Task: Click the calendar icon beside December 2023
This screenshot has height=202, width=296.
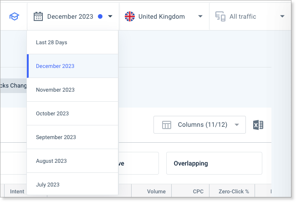Action: [x=38, y=16]
